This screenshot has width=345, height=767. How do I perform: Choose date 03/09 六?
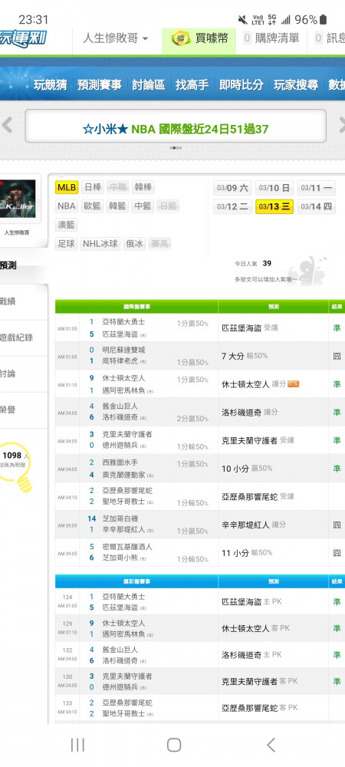pos(232,188)
